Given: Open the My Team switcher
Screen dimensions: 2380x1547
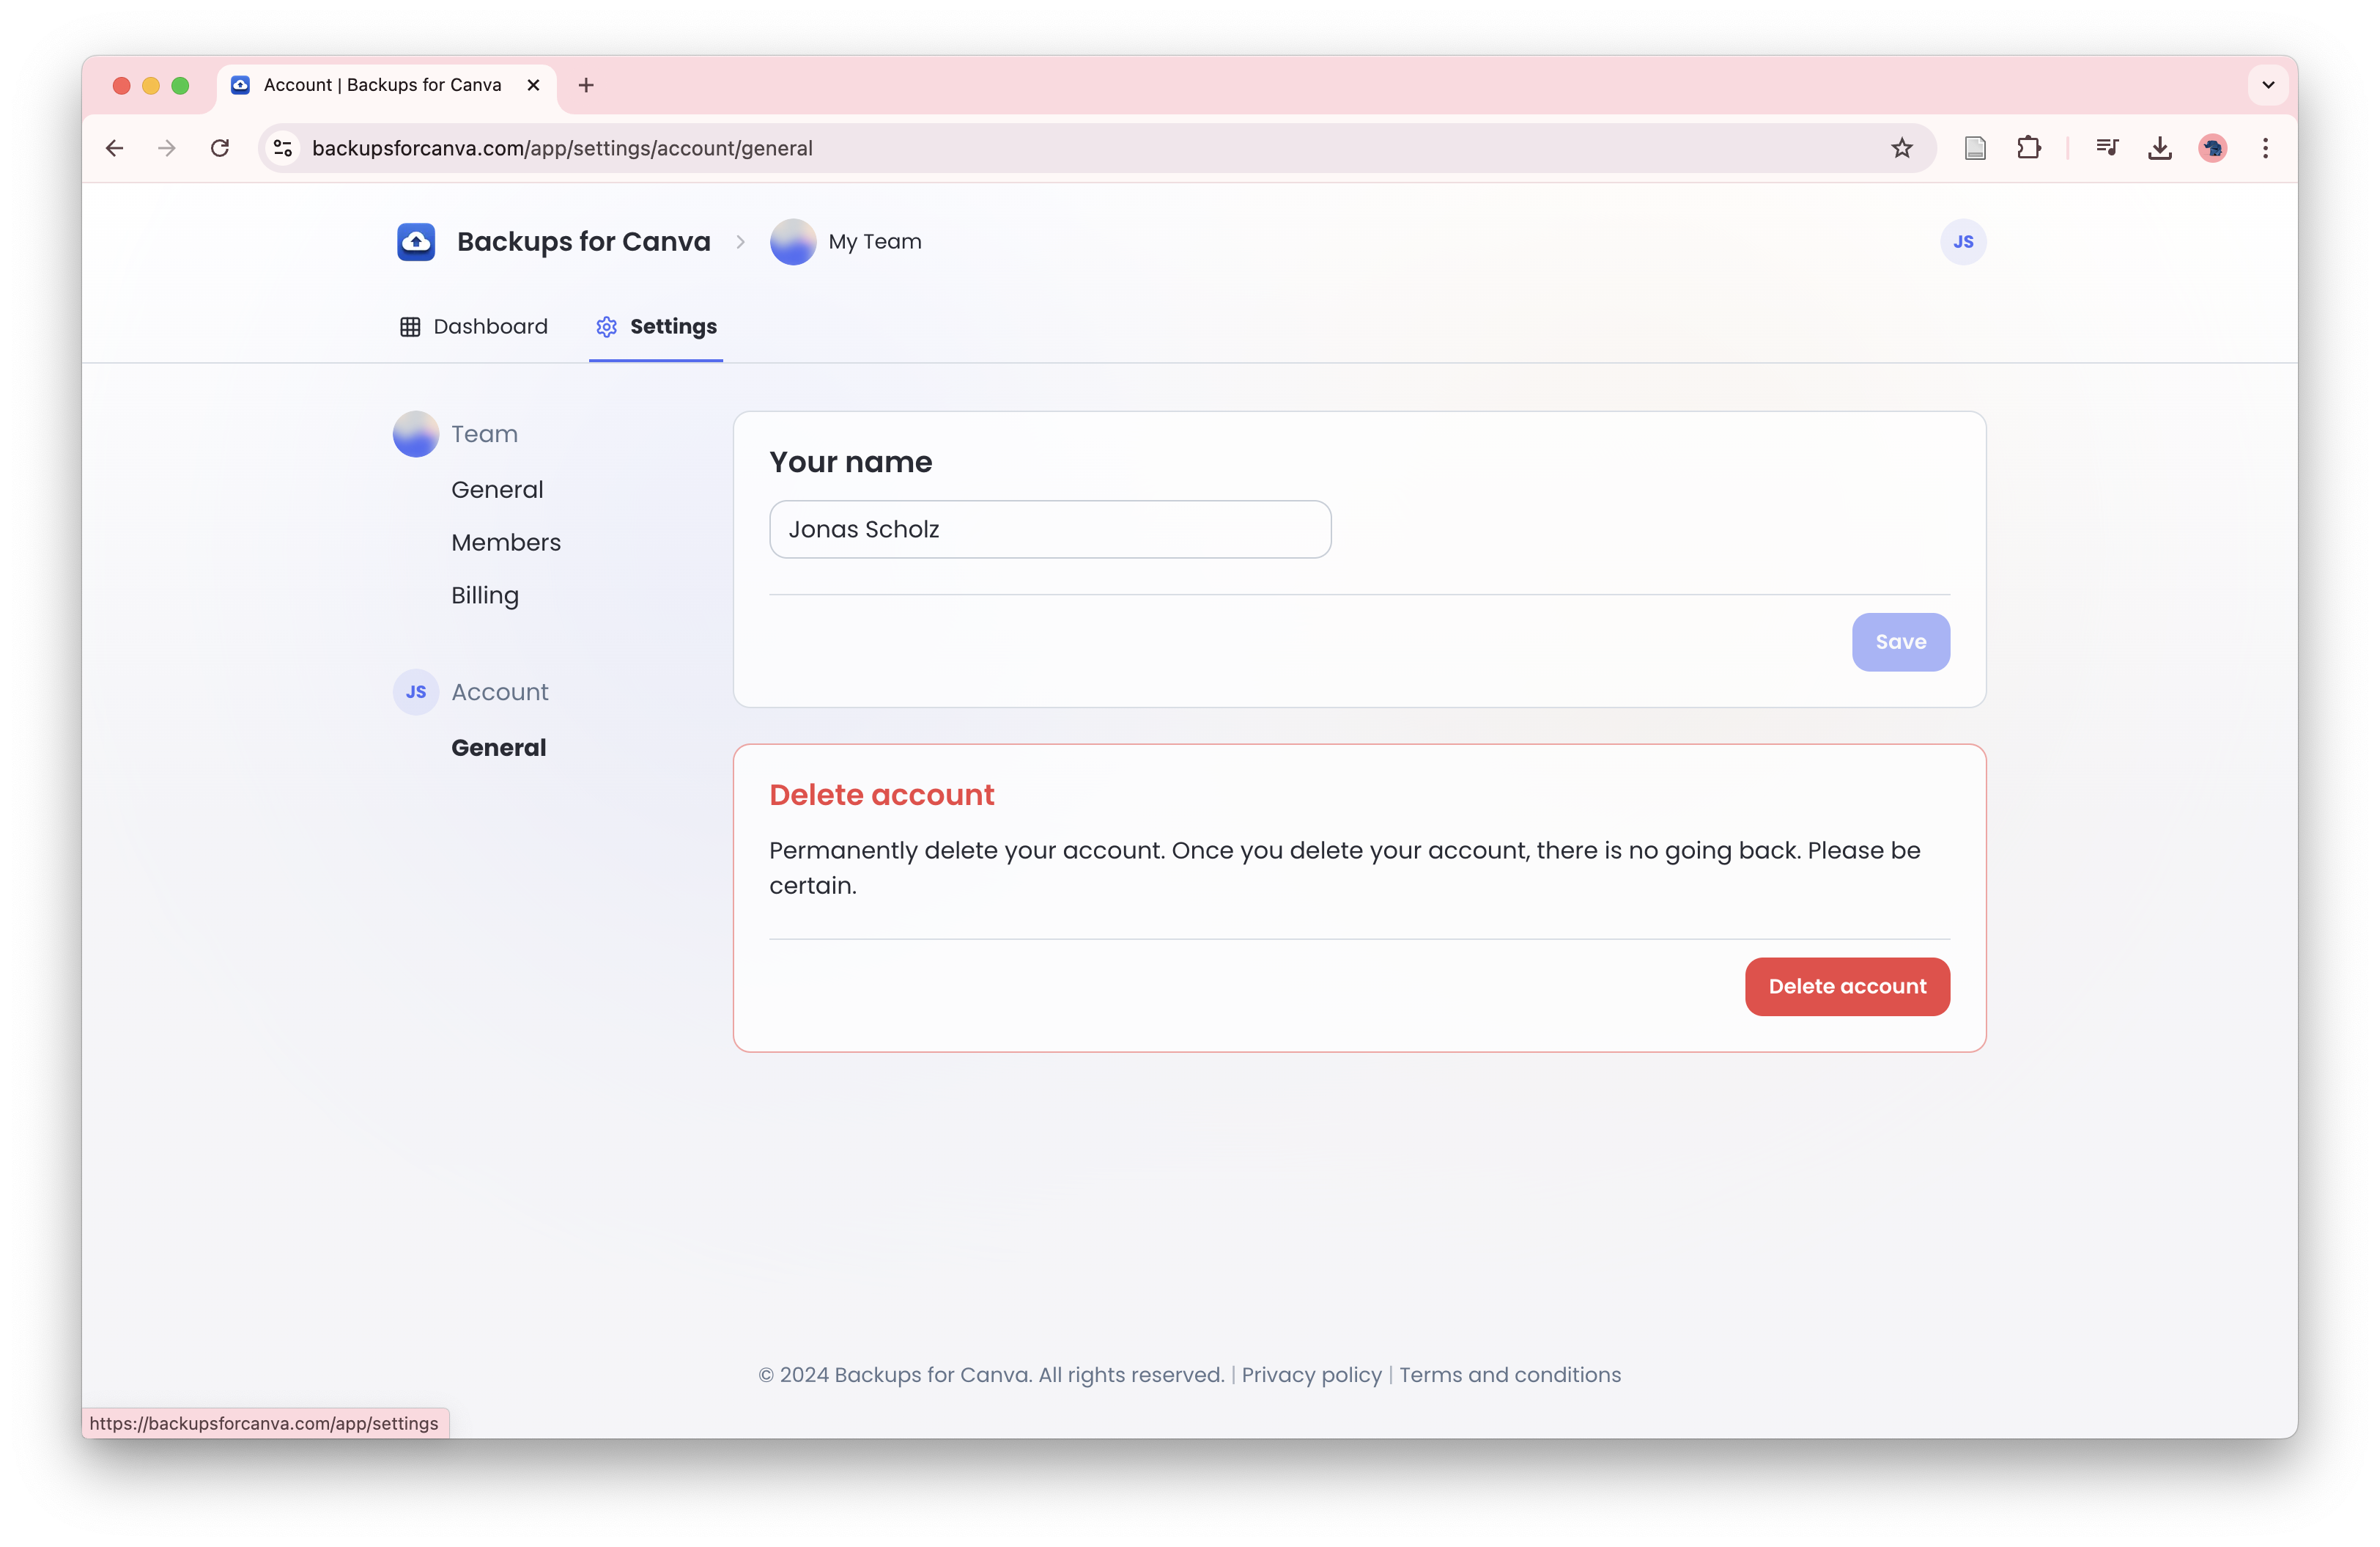Looking at the screenshot, I should tap(846, 242).
